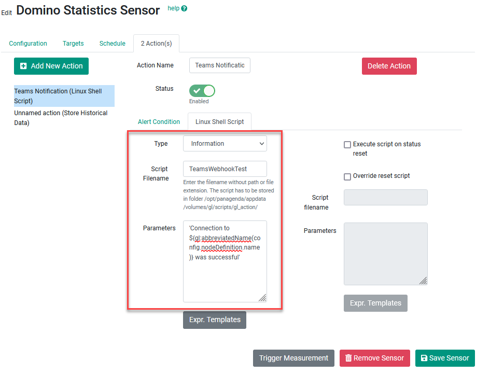Click the Action Name text field
The width and height of the screenshot is (490, 374).
[219, 66]
